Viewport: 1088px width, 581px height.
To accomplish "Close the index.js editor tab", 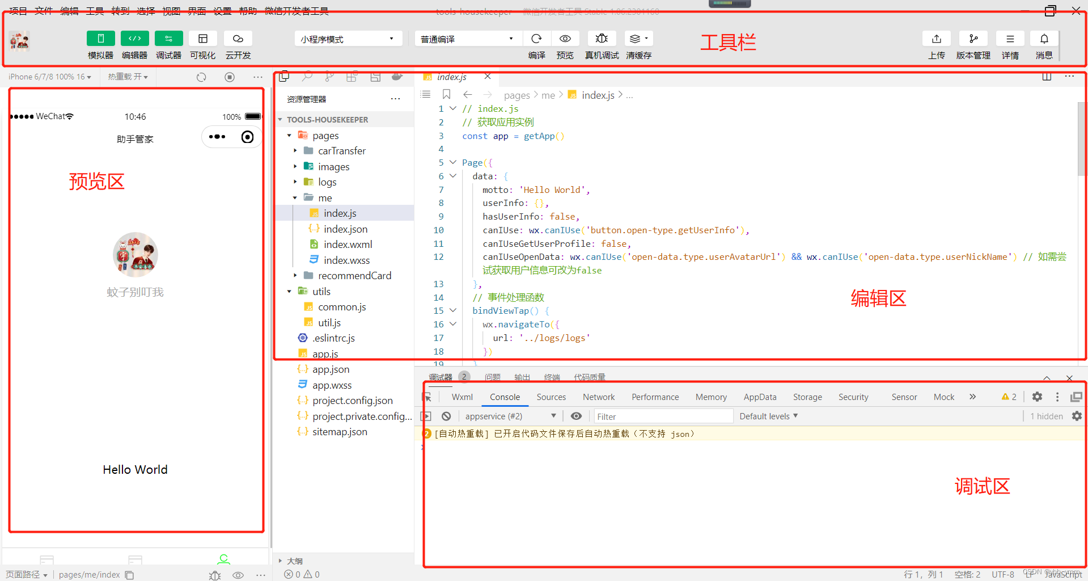I will [488, 77].
